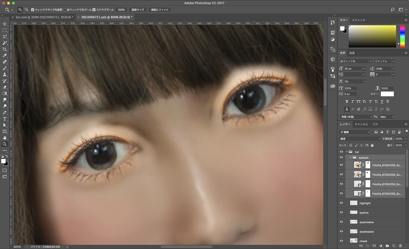Click the zoom-in mode icon in options bar
The image size is (409, 249).
[x=20, y=10]
